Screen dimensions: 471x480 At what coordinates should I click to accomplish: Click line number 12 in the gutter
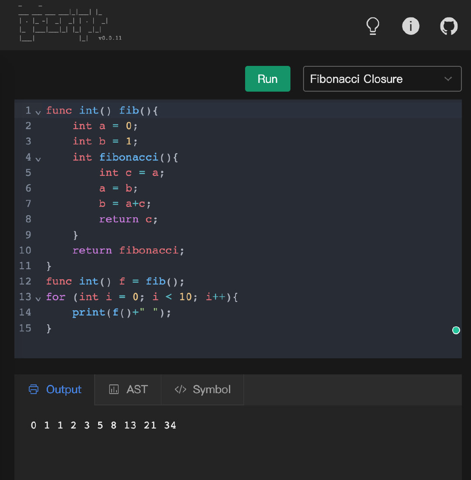(x=25, y=281)
